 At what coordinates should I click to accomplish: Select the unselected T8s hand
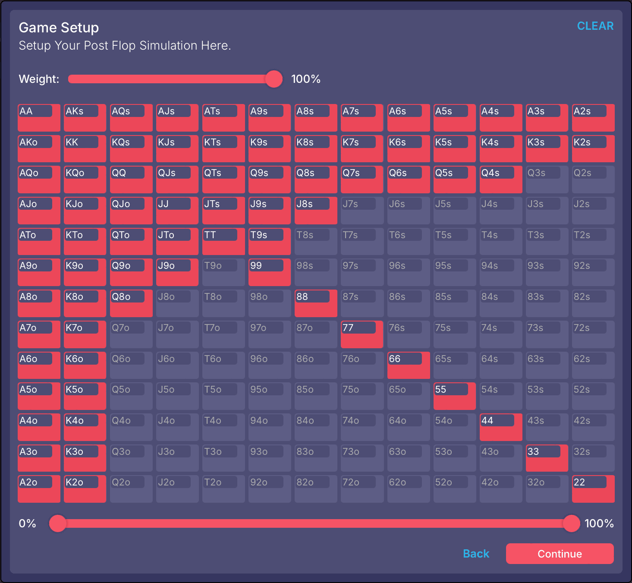pos(316,241)
